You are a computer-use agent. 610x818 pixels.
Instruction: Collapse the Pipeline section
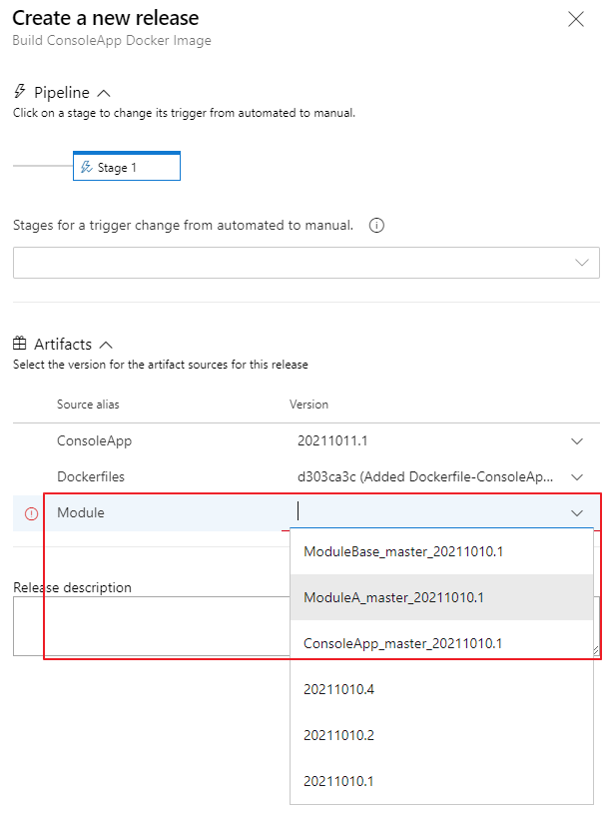(x=106, y=93)
